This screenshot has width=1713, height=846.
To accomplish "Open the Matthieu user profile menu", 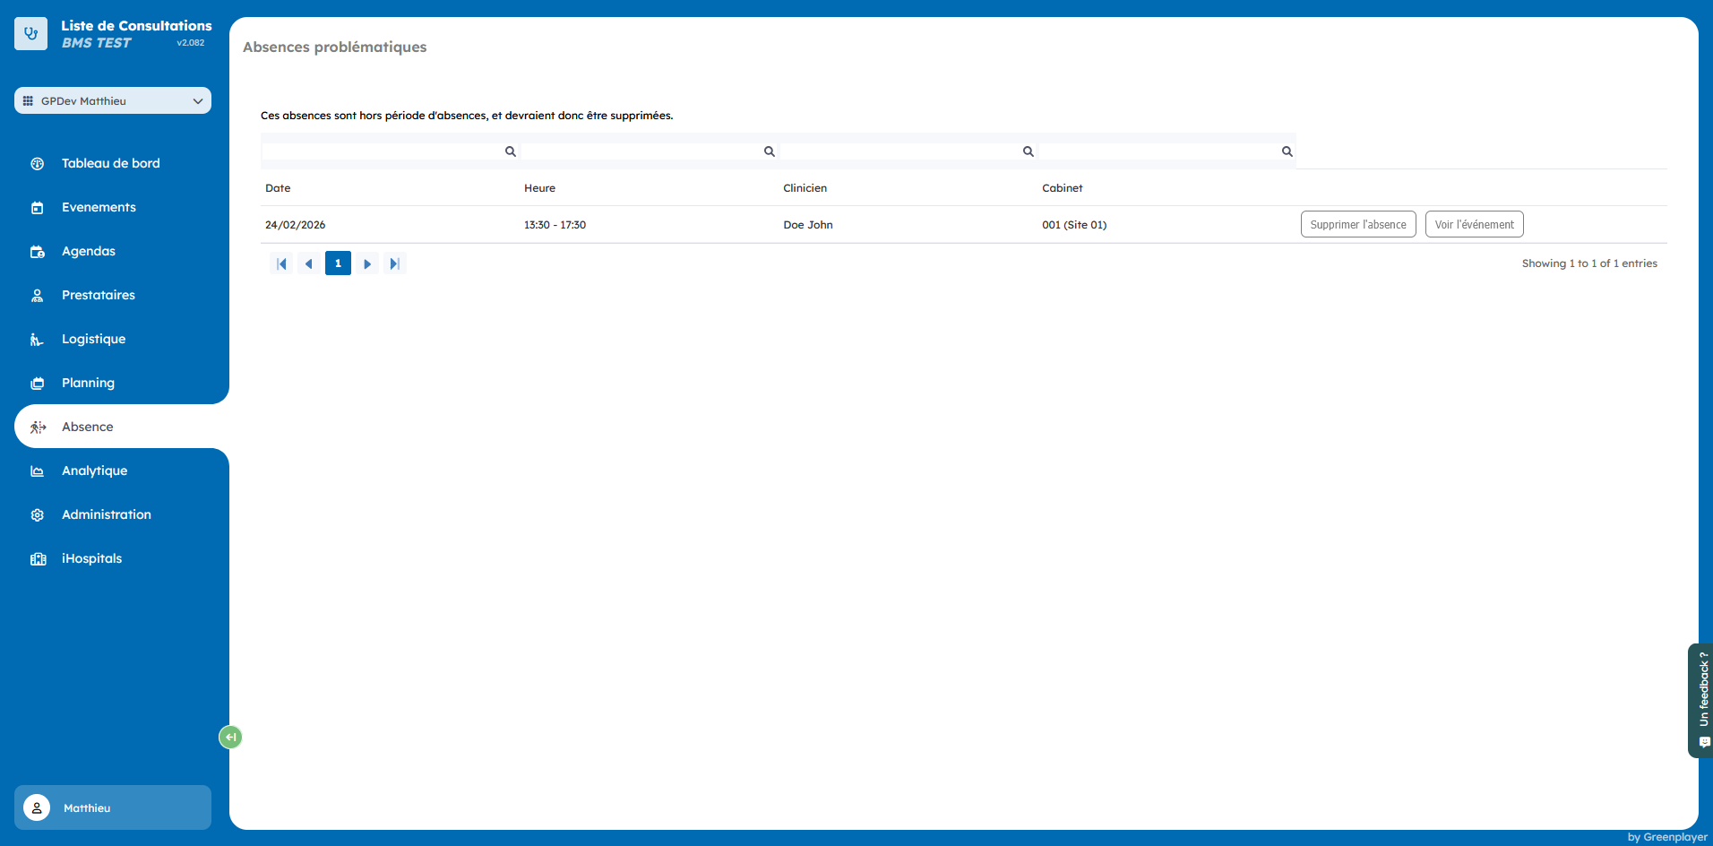I will tap(113, 807).
